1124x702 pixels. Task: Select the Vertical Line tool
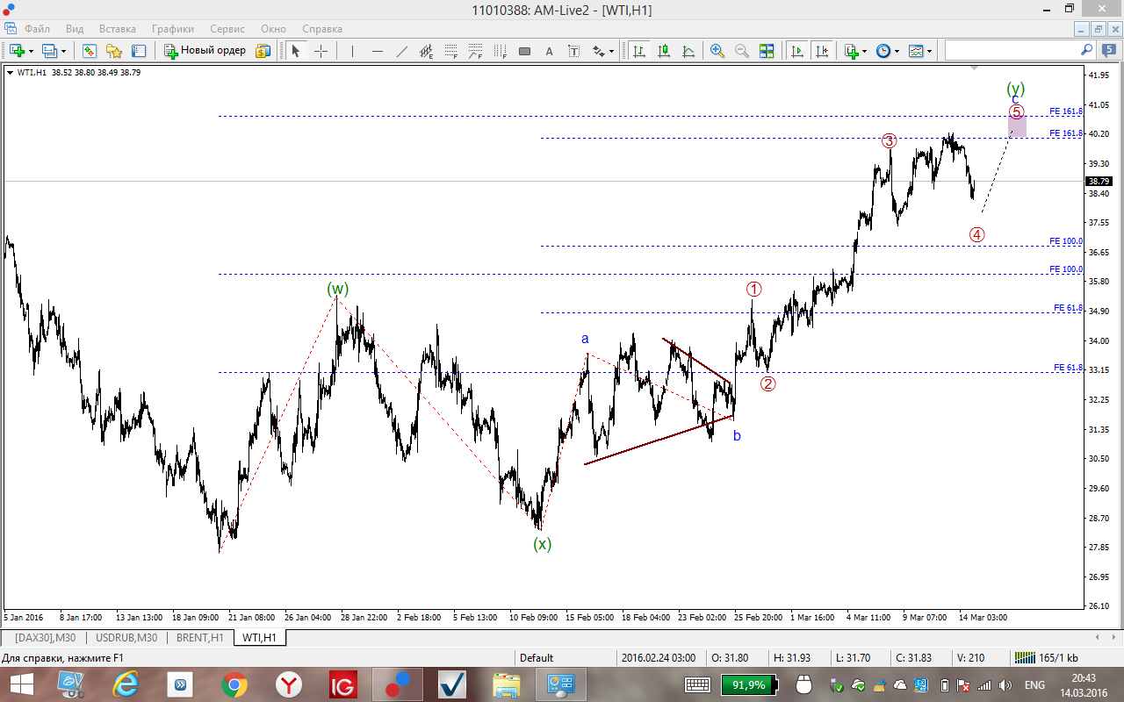352,51
